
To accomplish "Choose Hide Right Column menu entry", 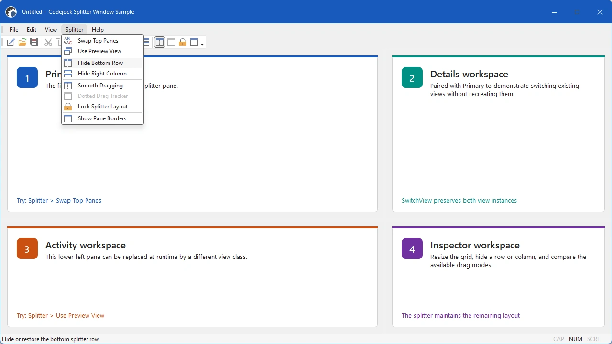I will [x=103, y=74].
